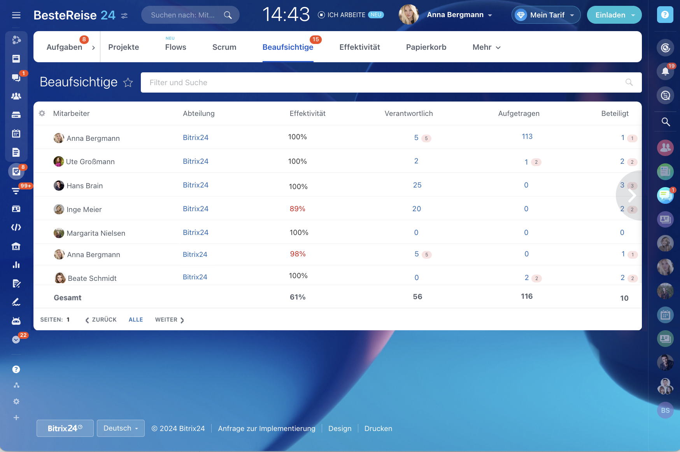Image resolution: width=680 pixels, height=452 pixels.
Task: Star the Beaufsichtige page as favorite
Action: (x=128, y=82)
